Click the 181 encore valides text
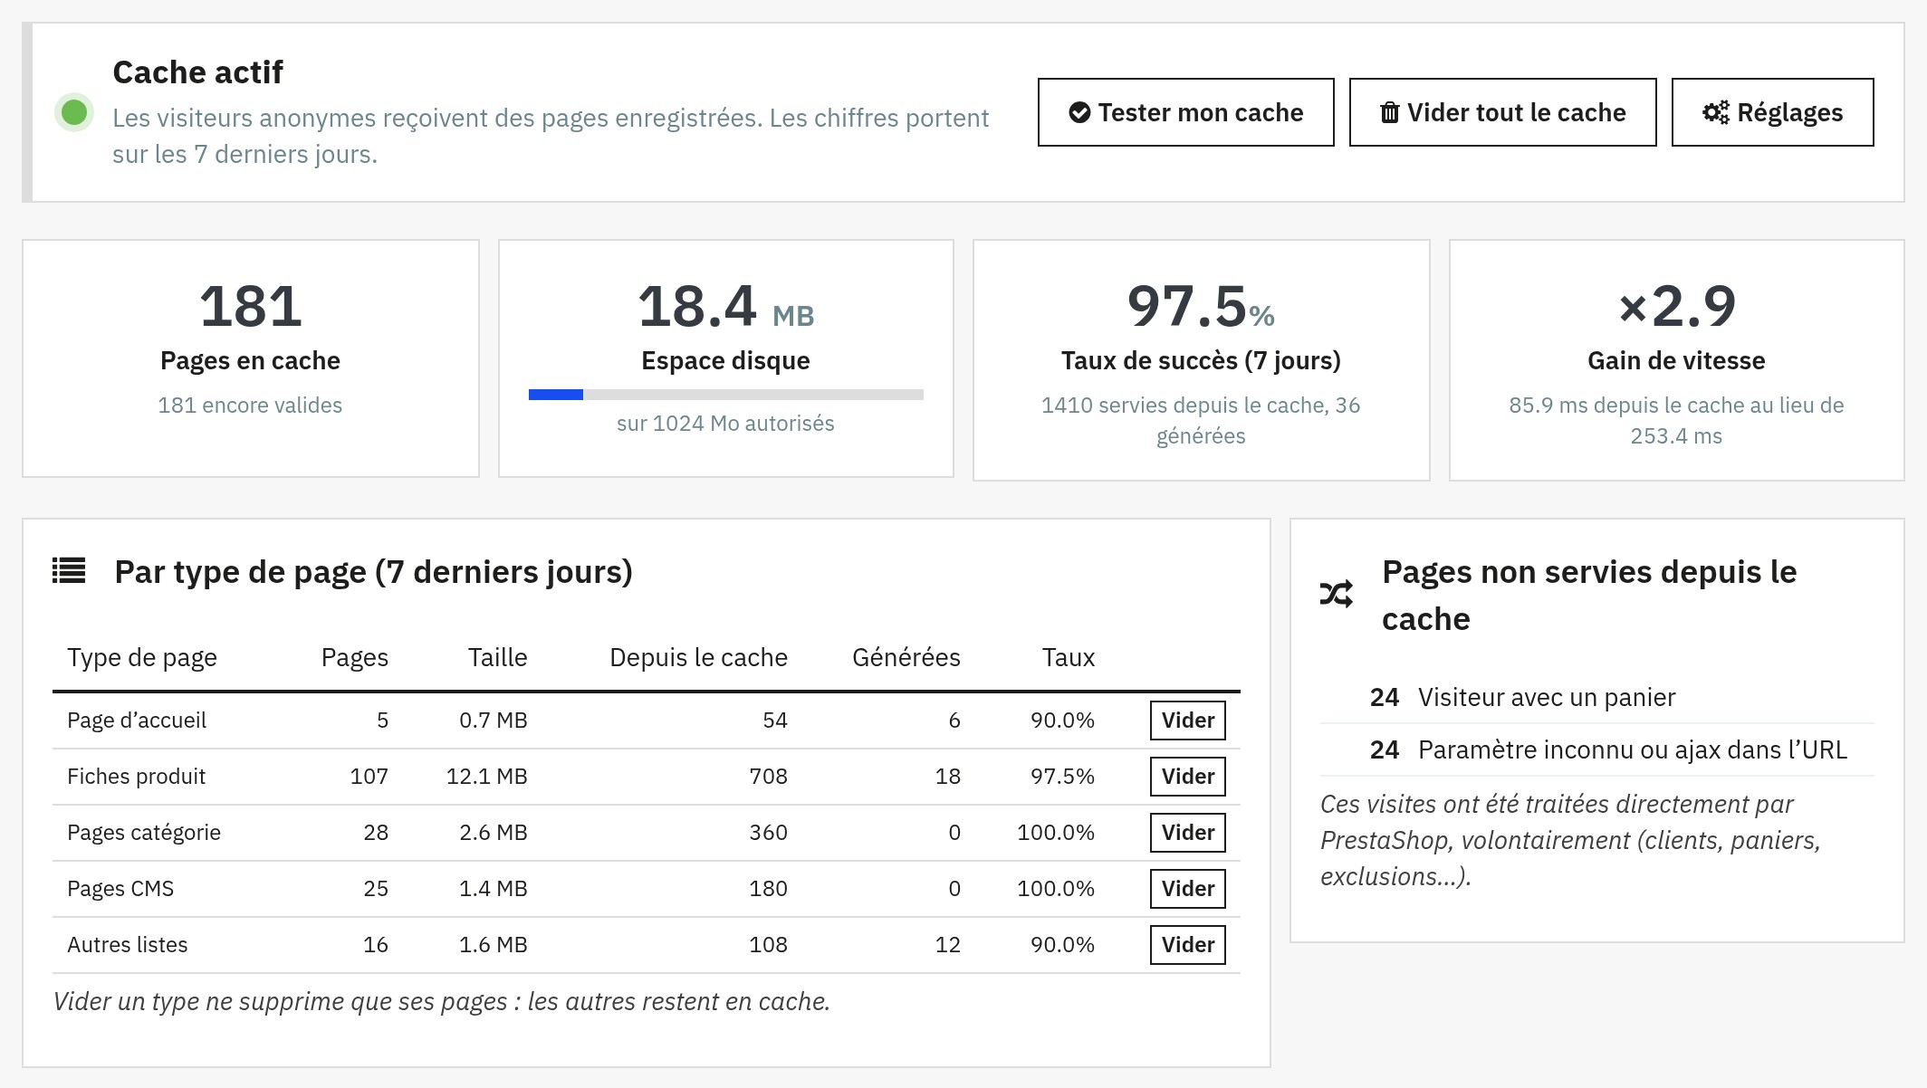 [250, 406]
